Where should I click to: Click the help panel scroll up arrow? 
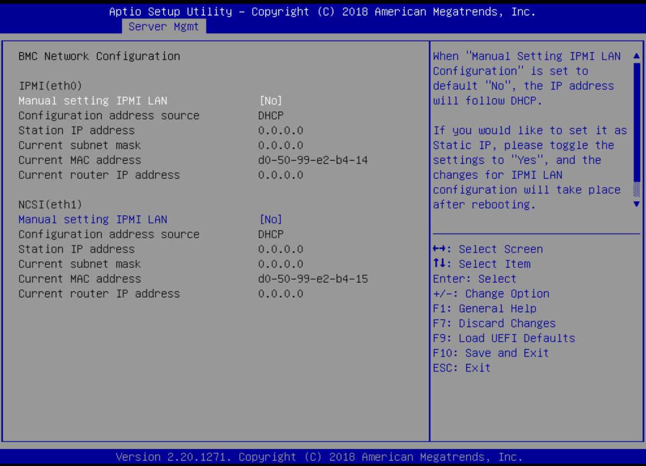click(637, 56)
